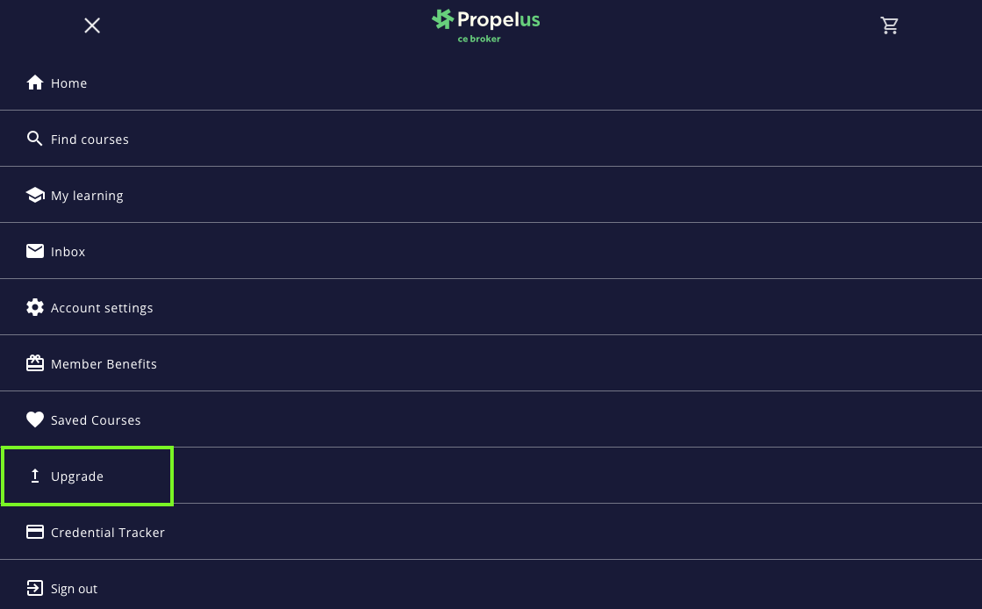Close the navigation menu with X icon
982x609 pixels.
click(x=92, y=25)
